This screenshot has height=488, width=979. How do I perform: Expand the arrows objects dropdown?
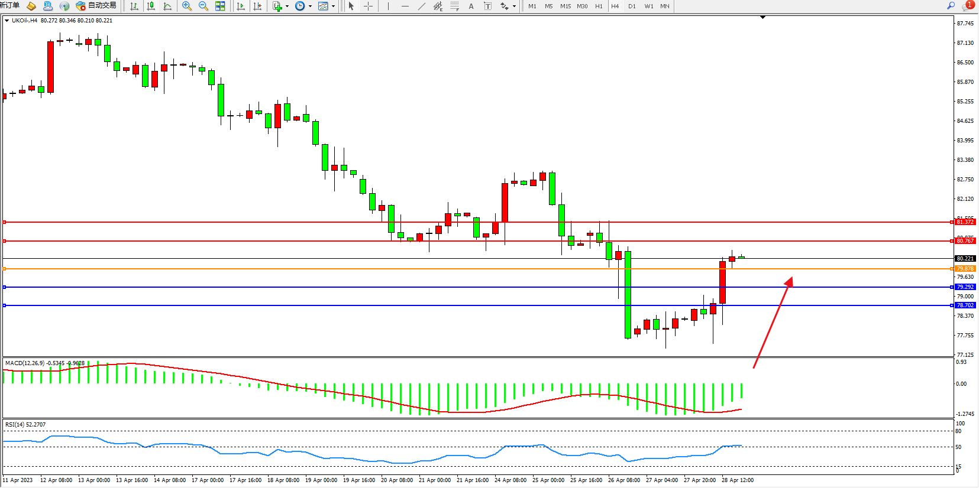click(514, 6)
